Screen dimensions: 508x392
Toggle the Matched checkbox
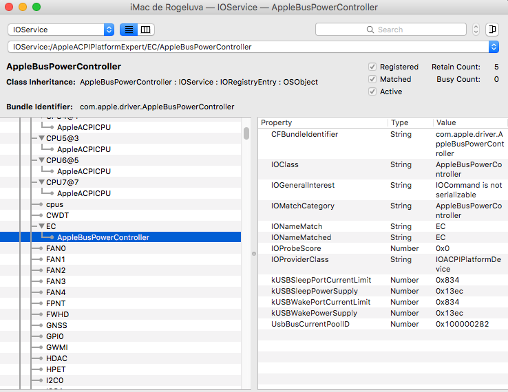click(x=372, y=79)
